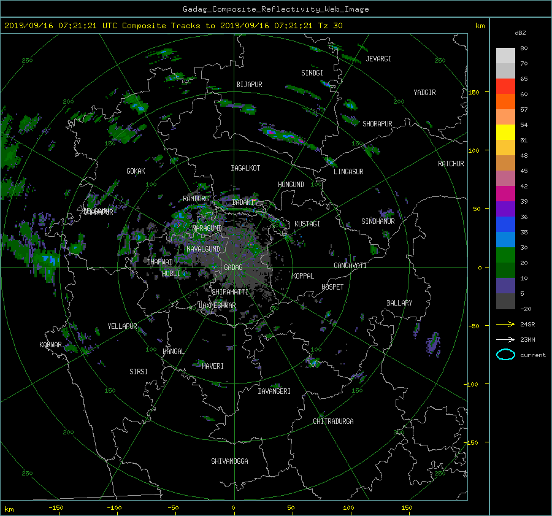Click the KOPPAL city label
Screen dimensions: 552x516
(303, 276)
